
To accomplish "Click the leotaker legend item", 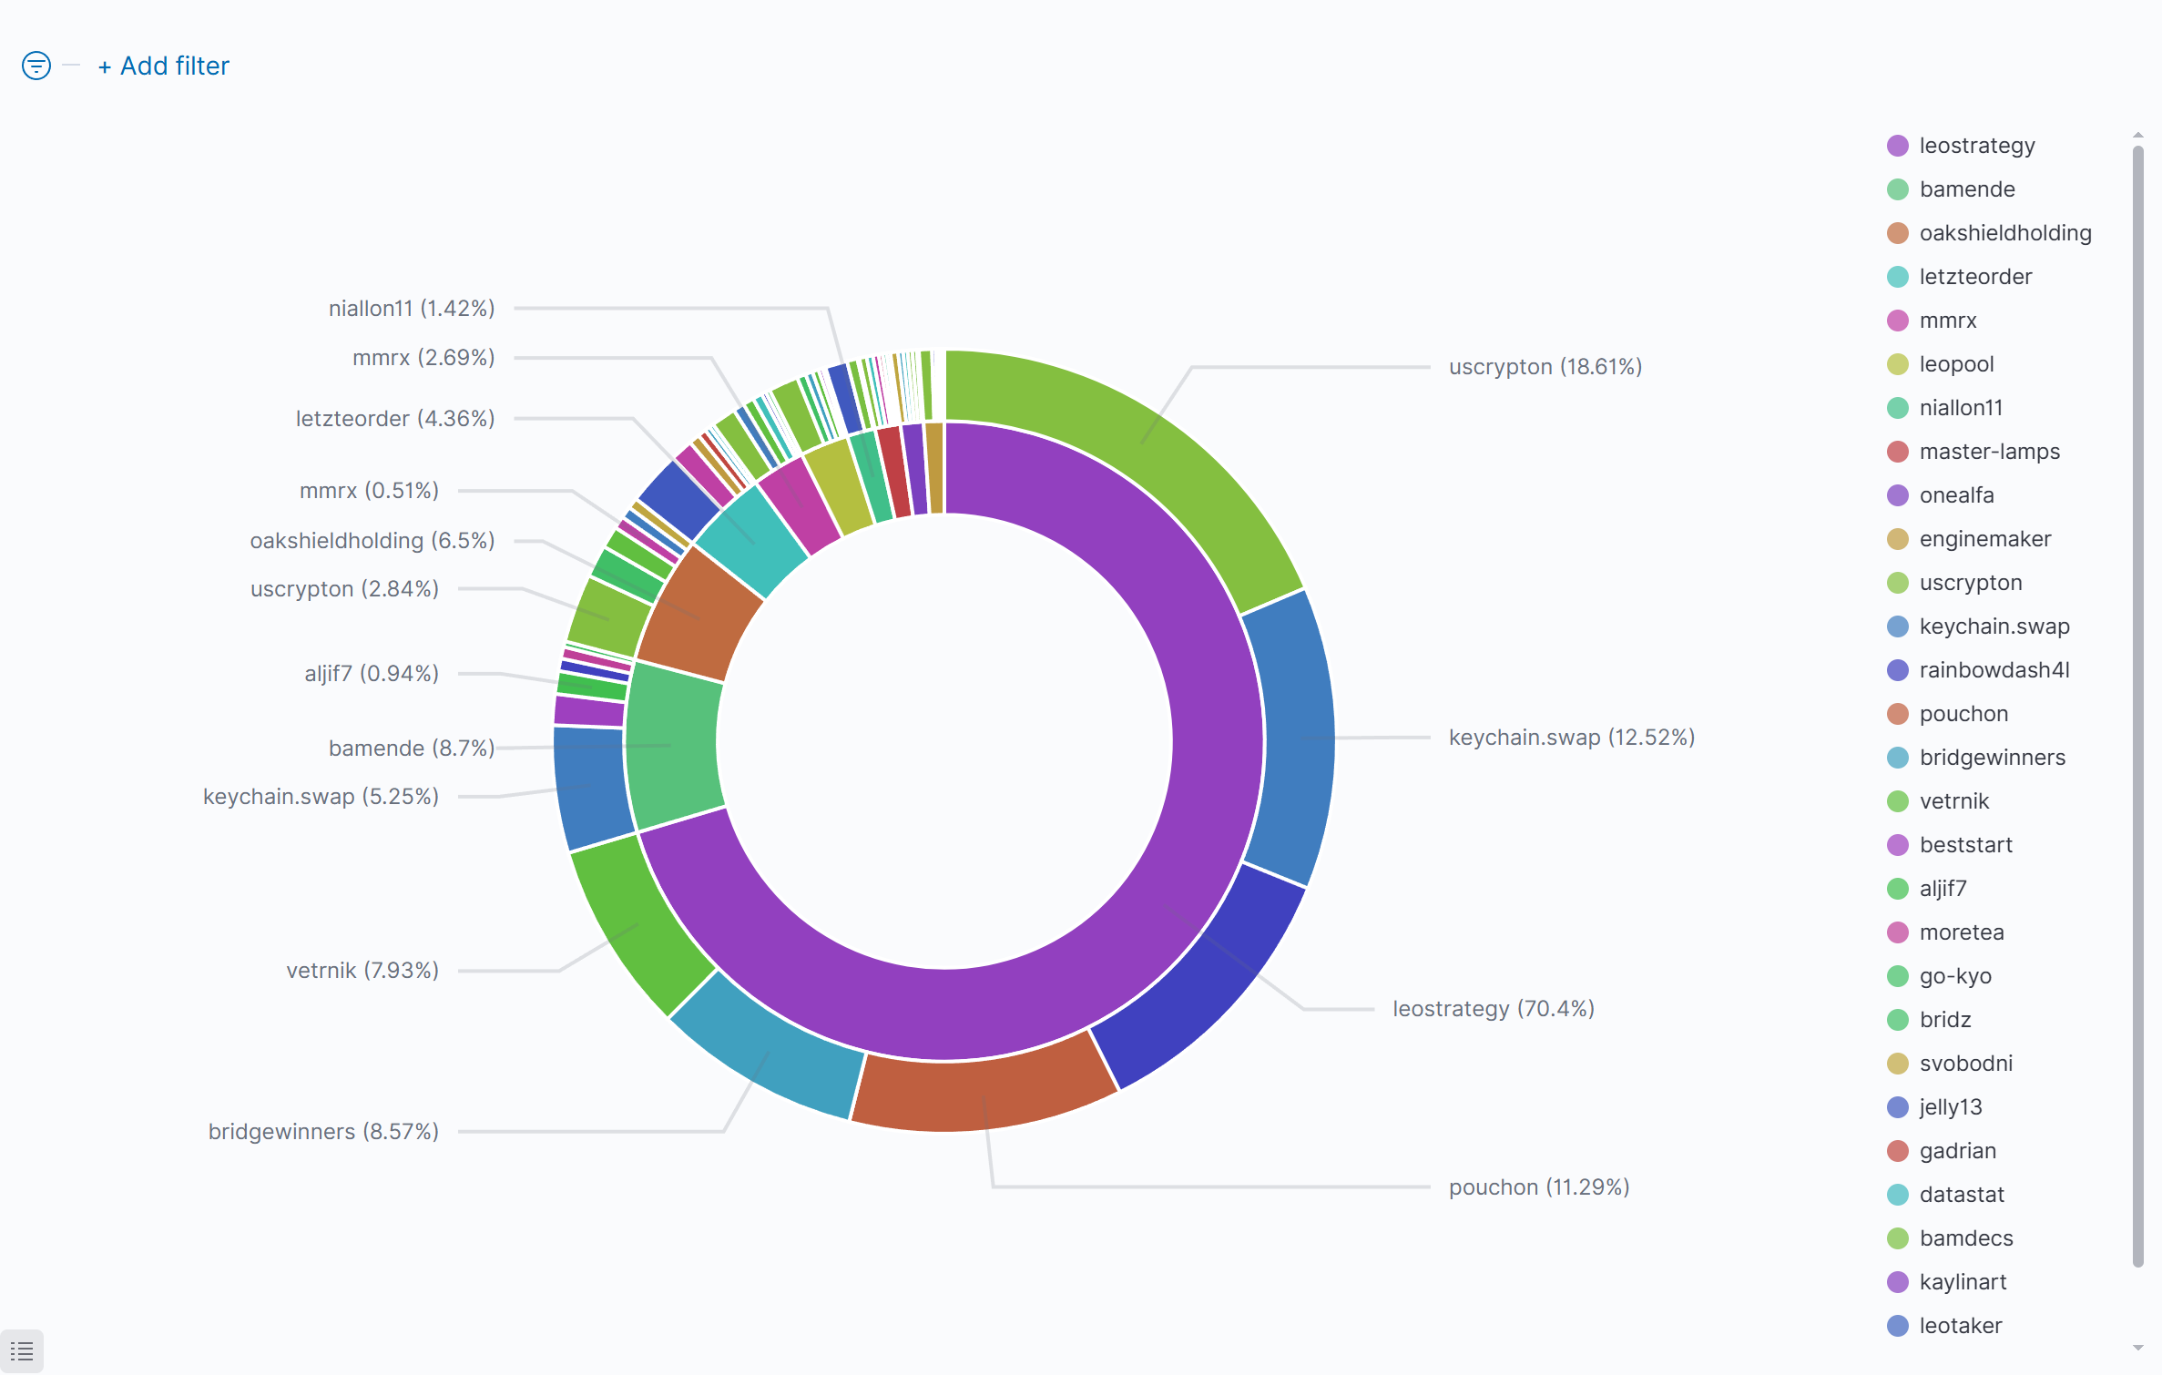I will pyautogui.click(x=1960, y=1326).
